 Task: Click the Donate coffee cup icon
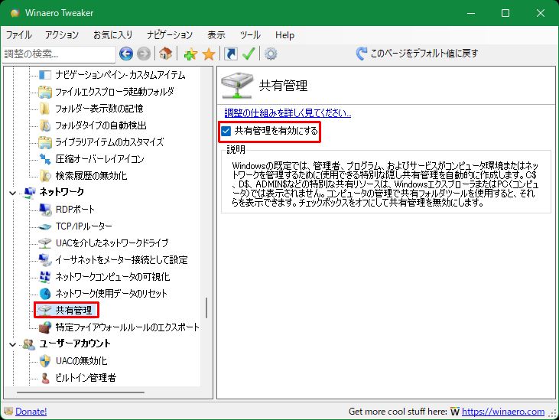(x=8, y=411)
